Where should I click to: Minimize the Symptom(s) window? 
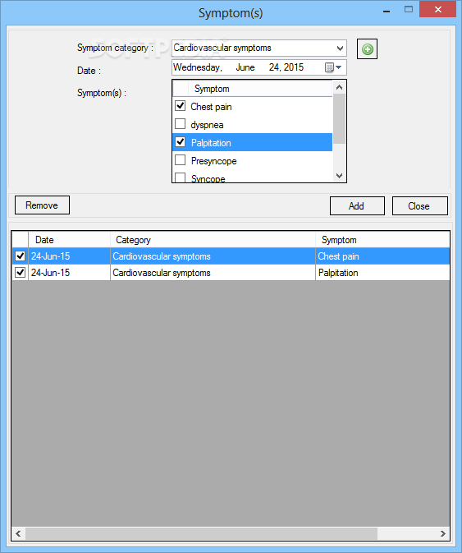pyautogui.click(x=387, y=11)
